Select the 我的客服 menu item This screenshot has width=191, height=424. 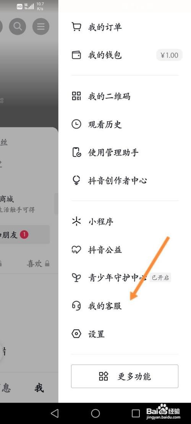coord(125,306)
